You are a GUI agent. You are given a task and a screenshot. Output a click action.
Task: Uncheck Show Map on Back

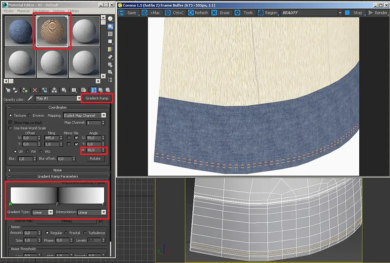[x=11, y=123]
